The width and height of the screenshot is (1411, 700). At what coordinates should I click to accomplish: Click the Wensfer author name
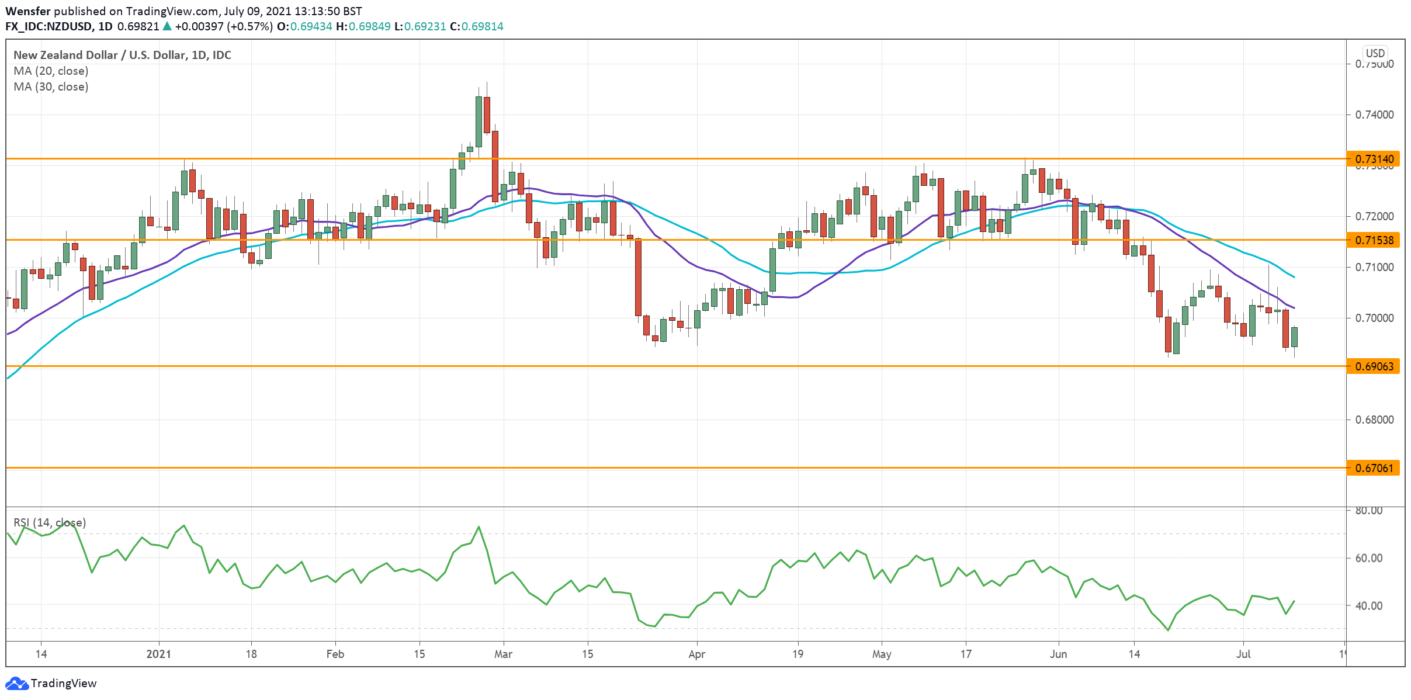[x=27, y=11]
